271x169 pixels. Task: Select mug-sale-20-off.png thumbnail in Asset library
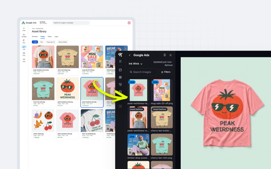(92, 57)
